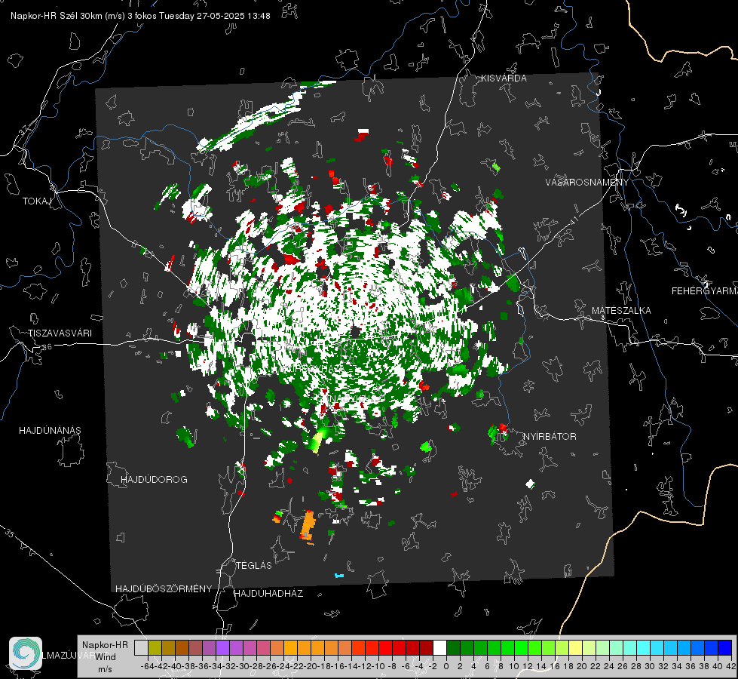Select the VÁSÁROSNAMÉNY city label
The image size is (738, 679).
click(x=587, y=183)
